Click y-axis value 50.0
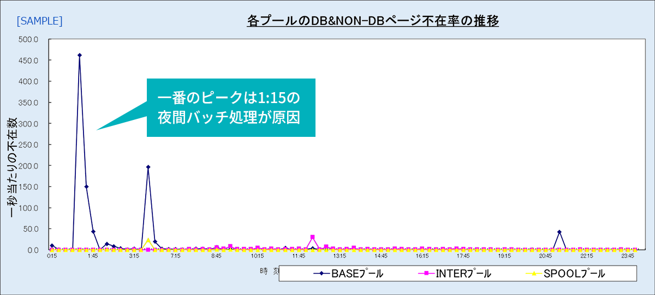655x295 pixels. pos(30,229)
